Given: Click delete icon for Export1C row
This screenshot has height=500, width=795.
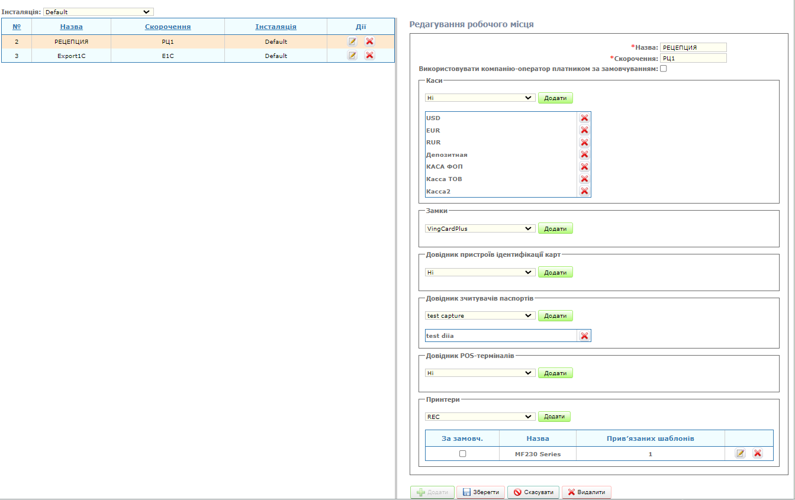Looking at the screenshot, I should (369, 56).
